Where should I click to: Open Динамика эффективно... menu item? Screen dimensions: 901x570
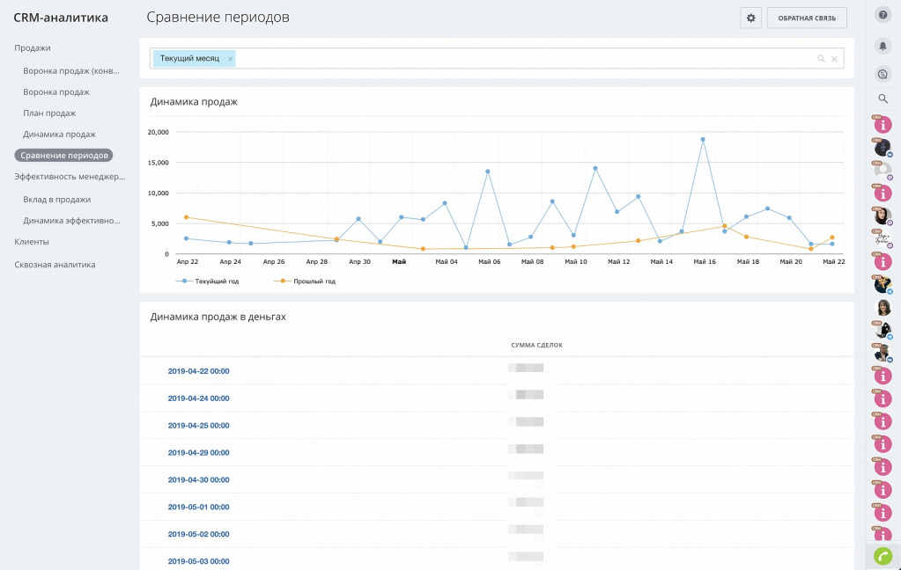pos(72,221)
